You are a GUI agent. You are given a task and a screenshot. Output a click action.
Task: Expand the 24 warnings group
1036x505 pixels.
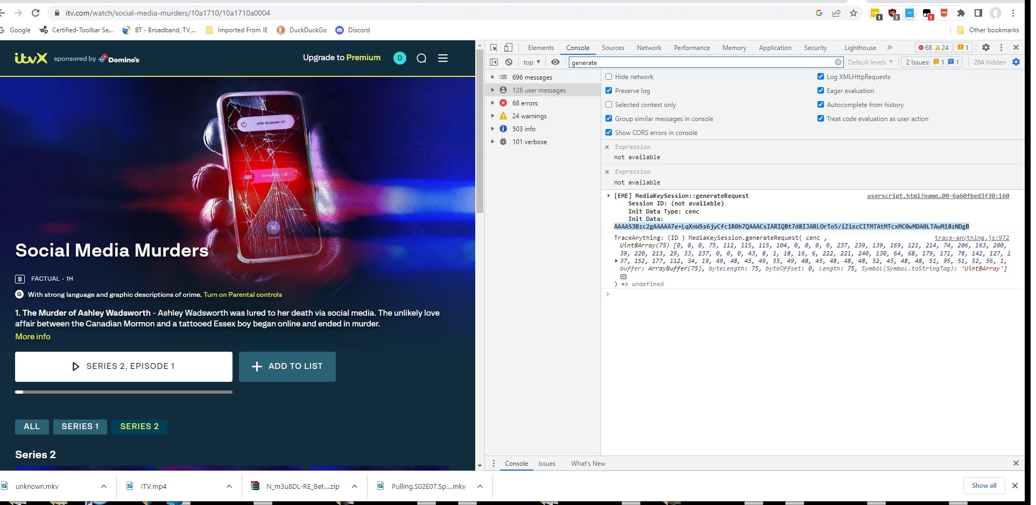[x=492, y=116]
